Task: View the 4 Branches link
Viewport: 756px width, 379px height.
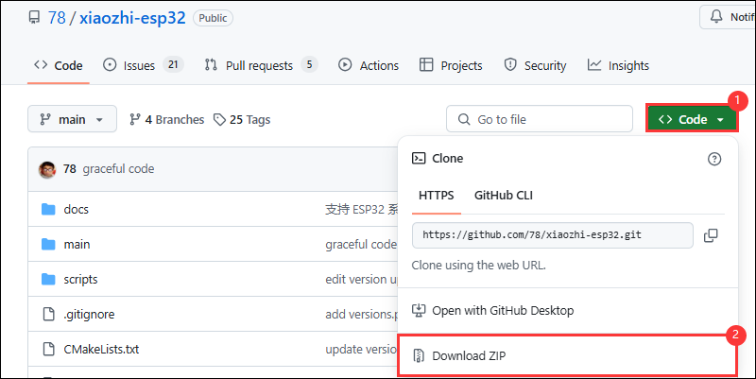Action: tap(167, 119)
